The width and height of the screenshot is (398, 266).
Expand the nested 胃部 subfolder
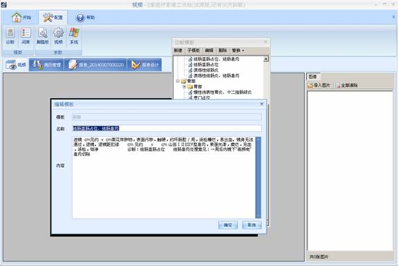(184, 87)
